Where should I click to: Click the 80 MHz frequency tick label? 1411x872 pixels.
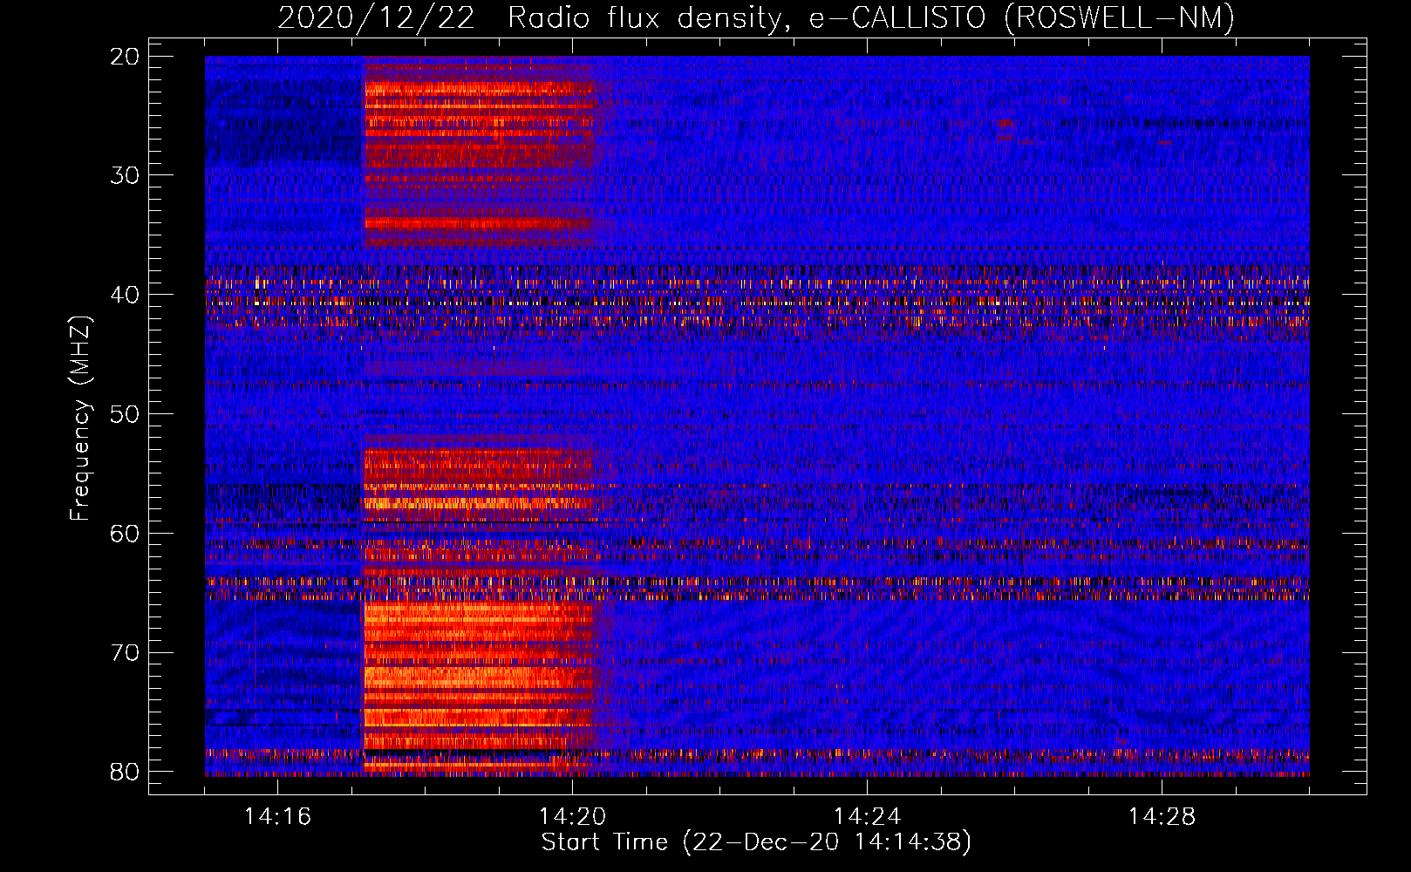(x=125, y=772)
